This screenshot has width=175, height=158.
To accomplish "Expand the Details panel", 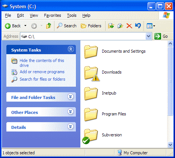I will [71, 127].
